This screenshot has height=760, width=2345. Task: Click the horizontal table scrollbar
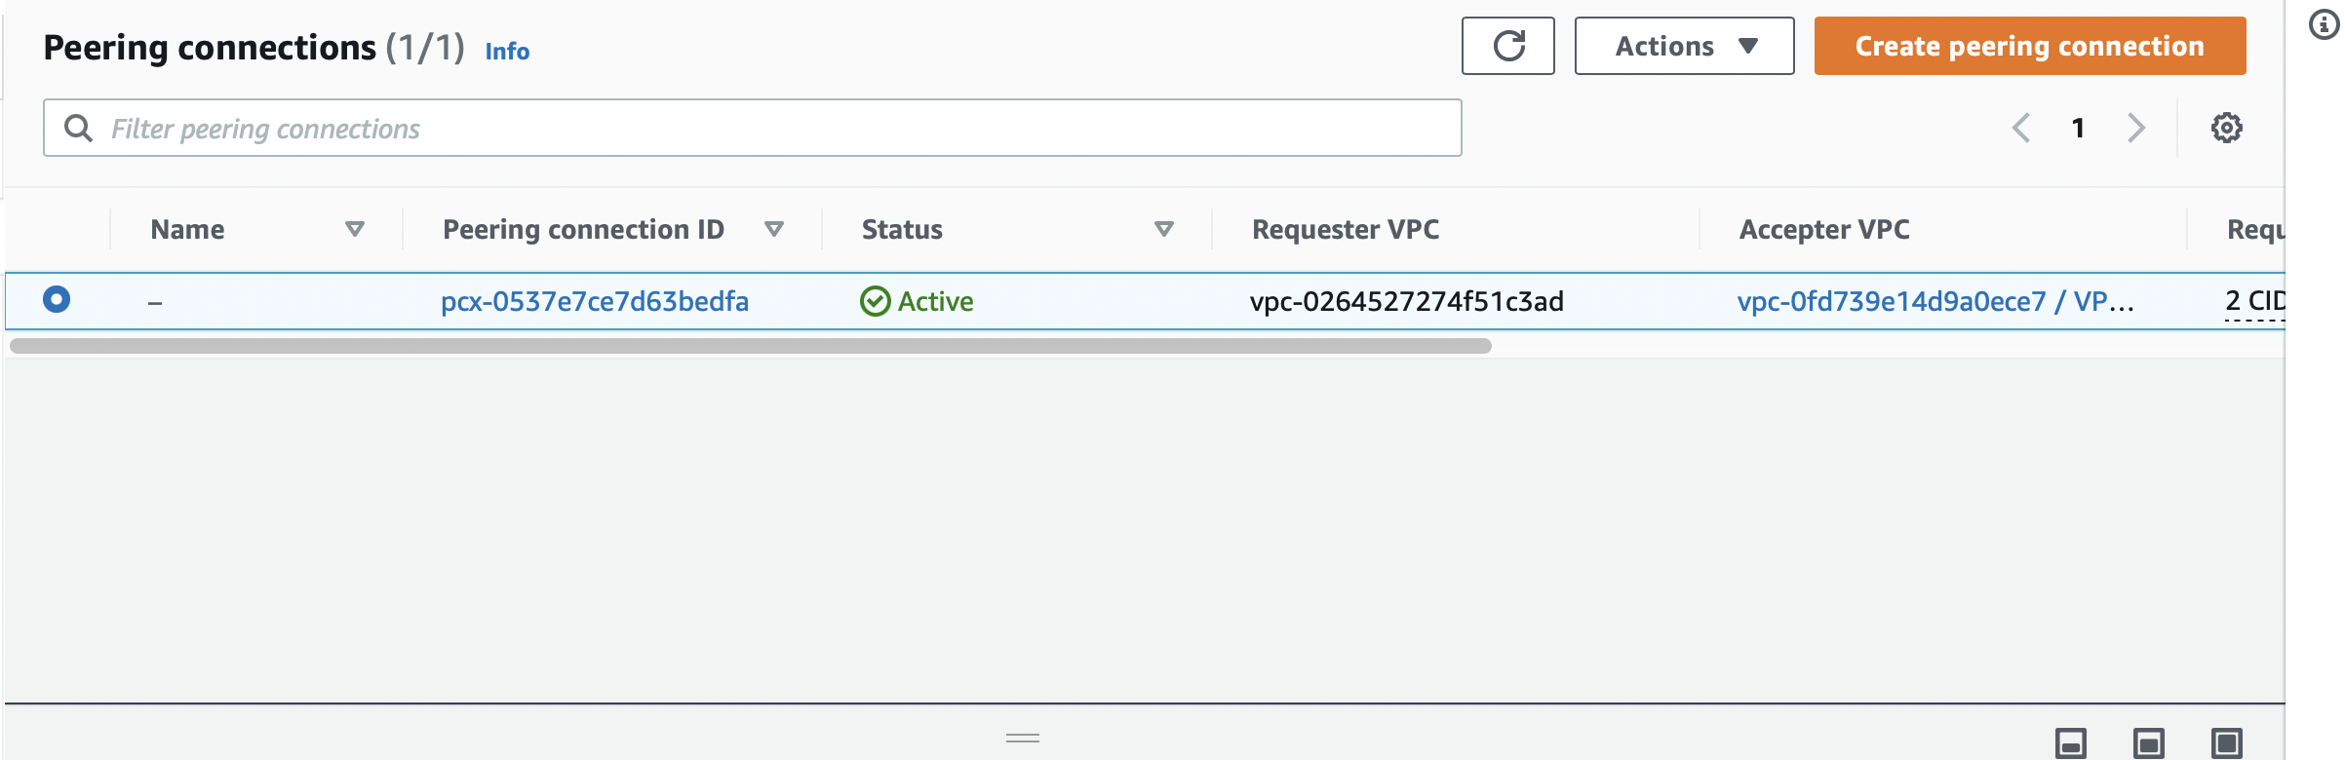coord(749,346)
